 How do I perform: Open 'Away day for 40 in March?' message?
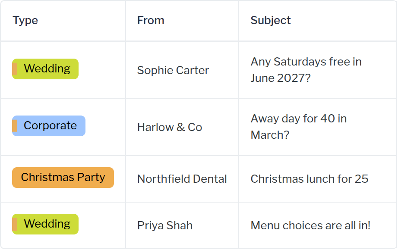point(299,127)
